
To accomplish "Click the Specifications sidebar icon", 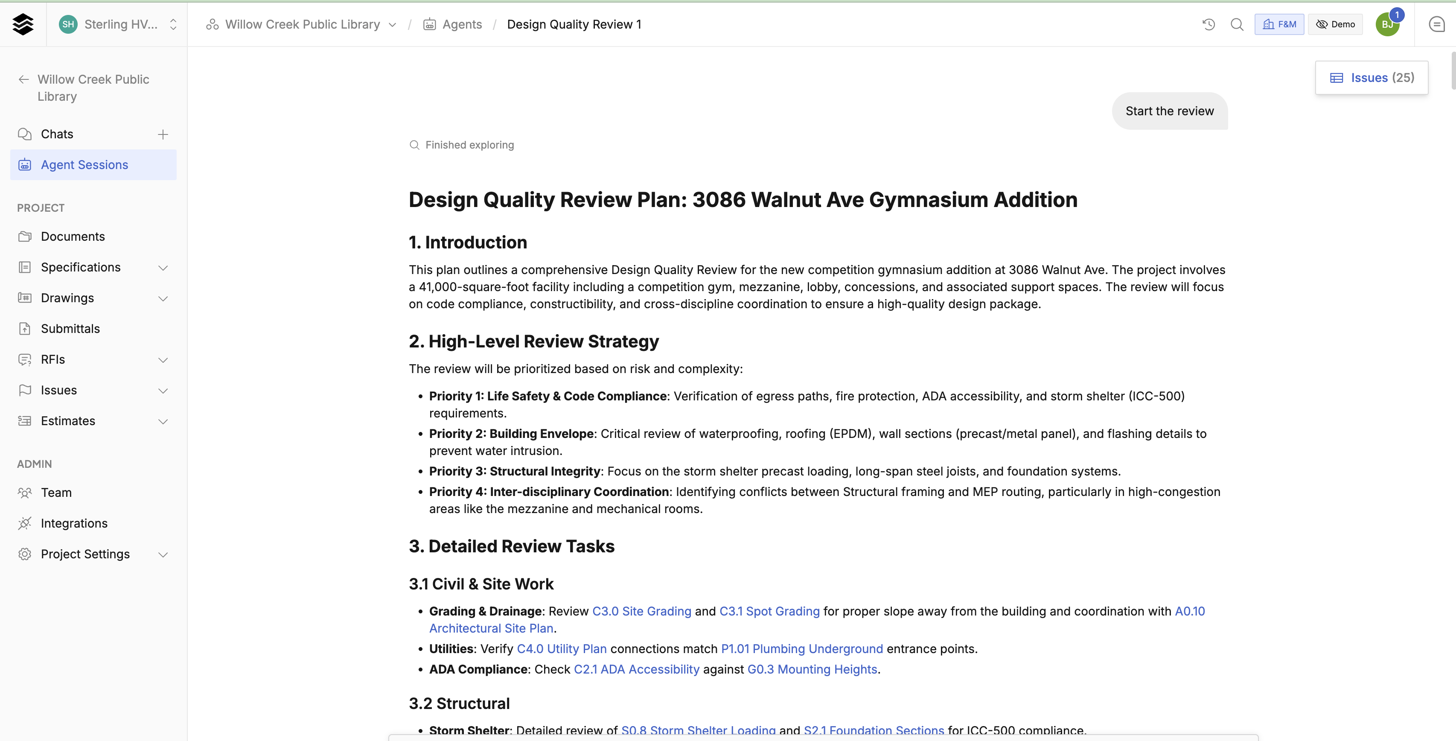I will click(25, 267).
